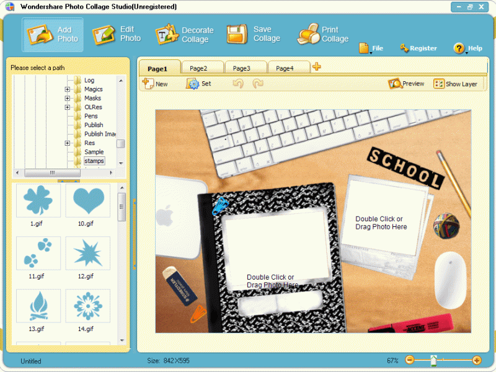
Task: Select the eraser decoration on canvas
Action: (x=179, y=286)
